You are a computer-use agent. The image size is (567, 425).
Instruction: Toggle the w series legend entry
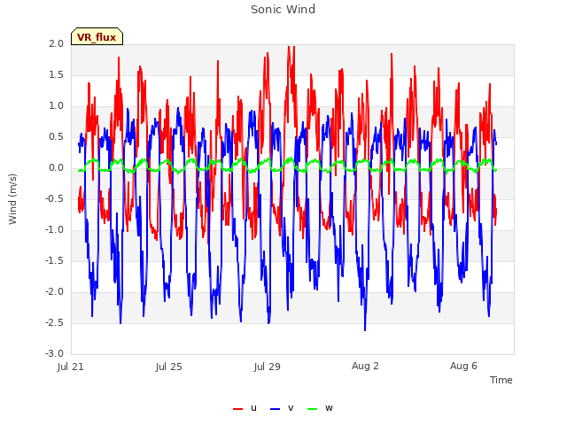click(320, 408)
